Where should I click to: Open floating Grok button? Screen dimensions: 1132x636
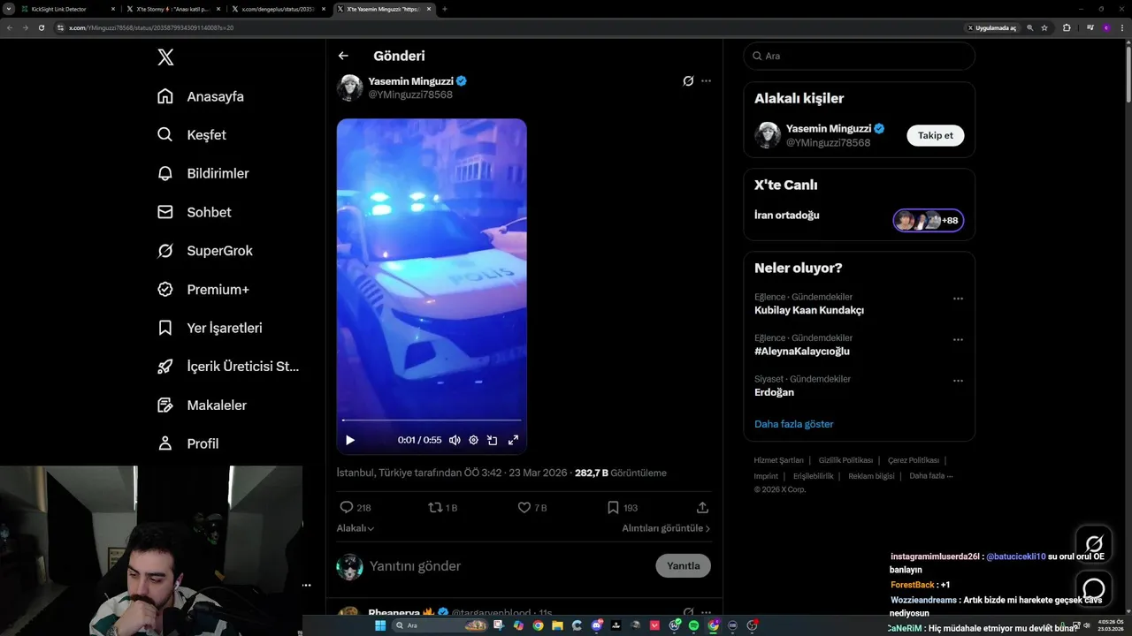[1094, 543]
